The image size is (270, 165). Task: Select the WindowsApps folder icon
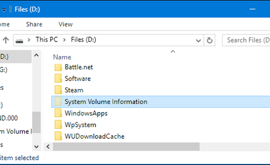coord(58,113)
